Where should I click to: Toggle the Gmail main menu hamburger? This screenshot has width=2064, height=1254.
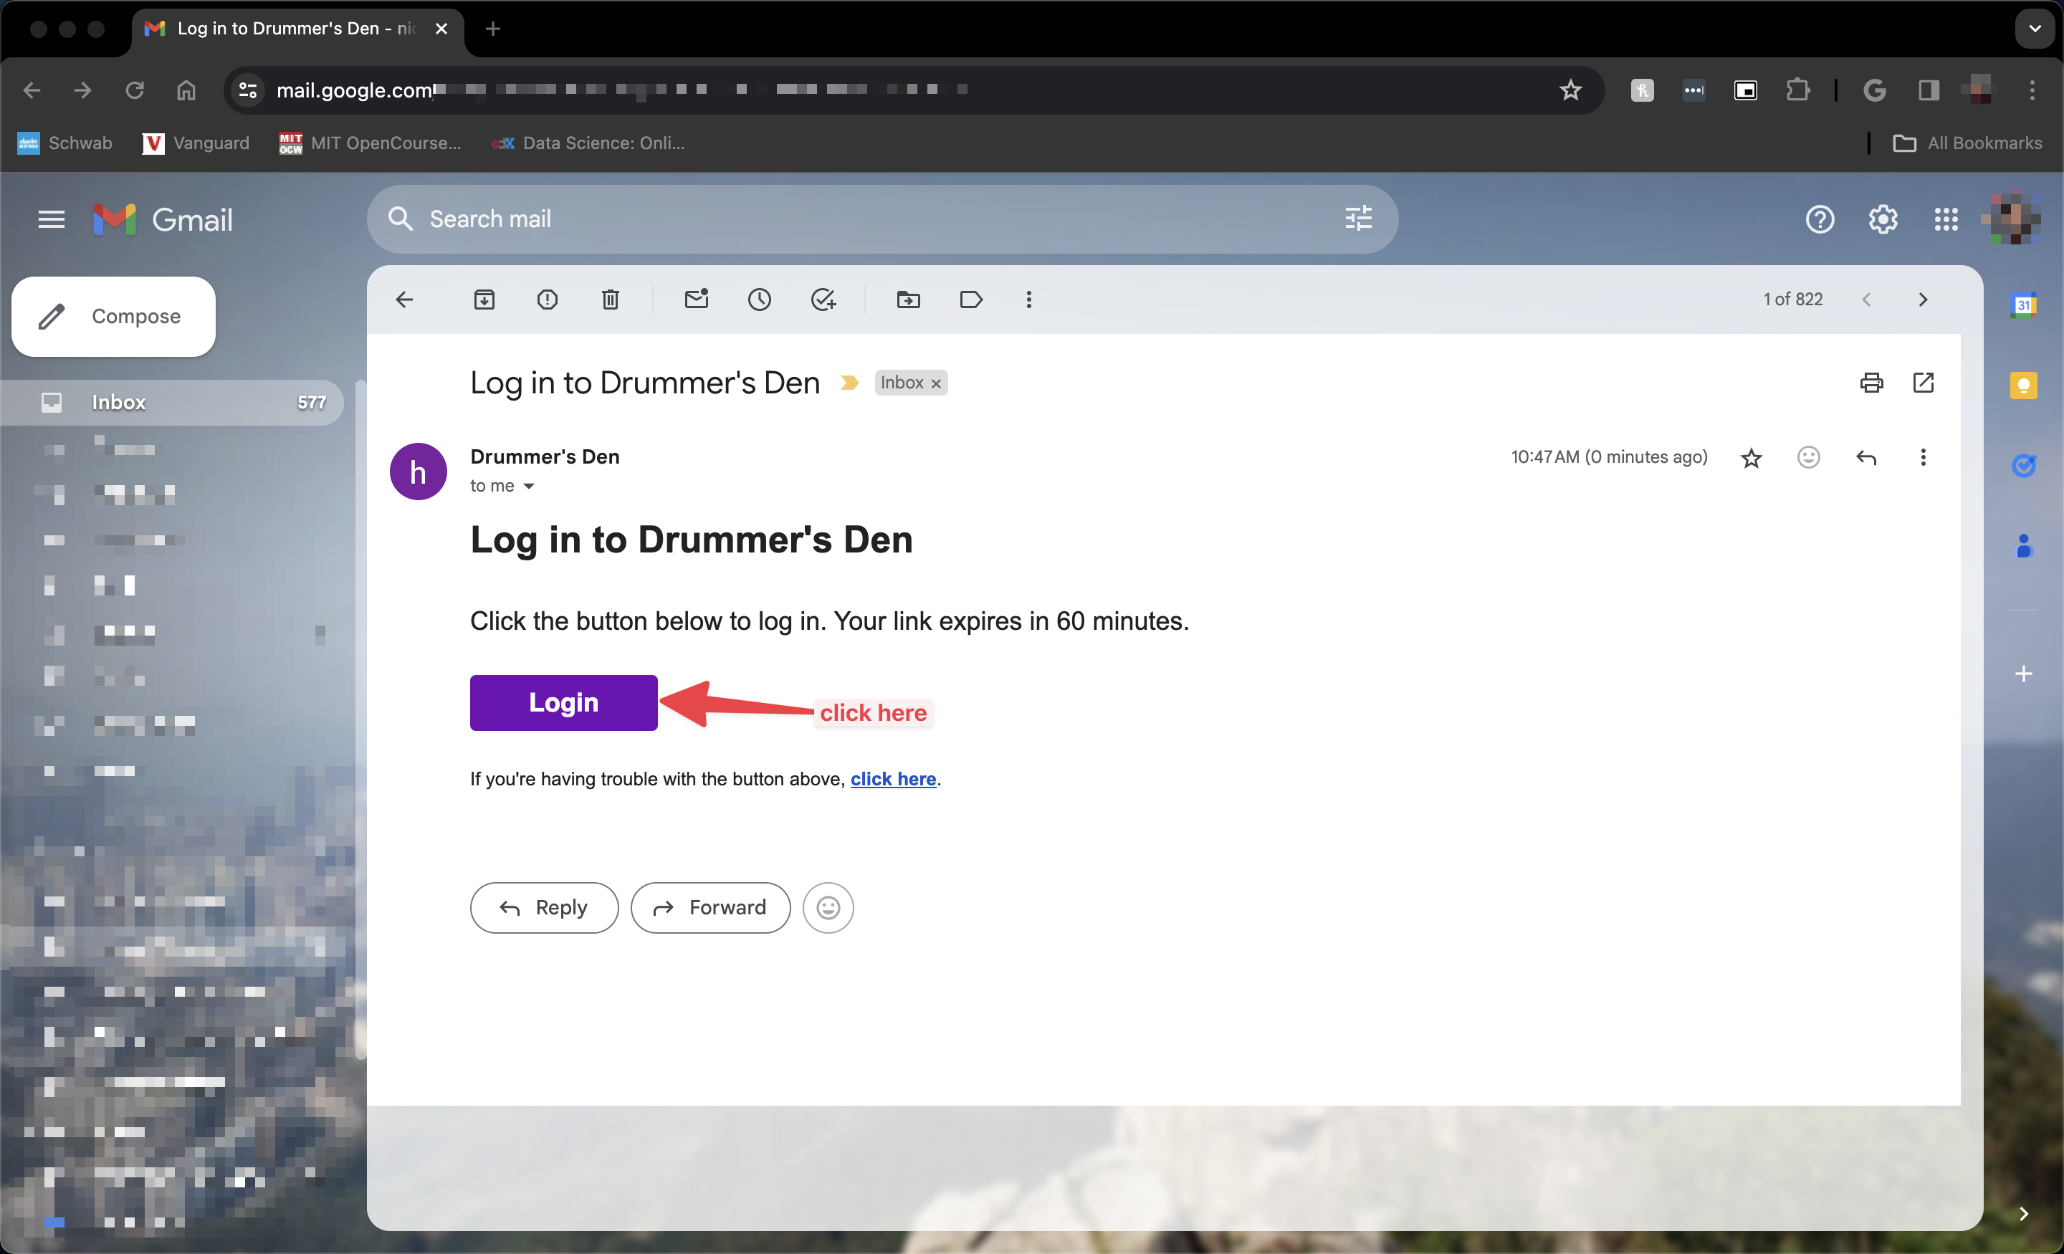[51, 219]
